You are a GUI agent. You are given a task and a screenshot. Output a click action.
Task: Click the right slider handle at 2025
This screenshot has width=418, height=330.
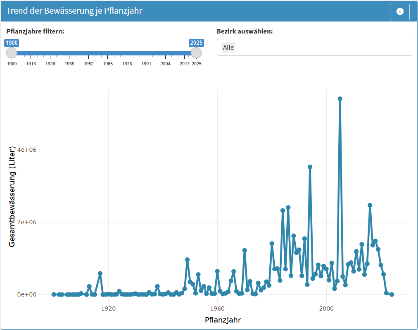pyautogui.click(x=196, y=53)
